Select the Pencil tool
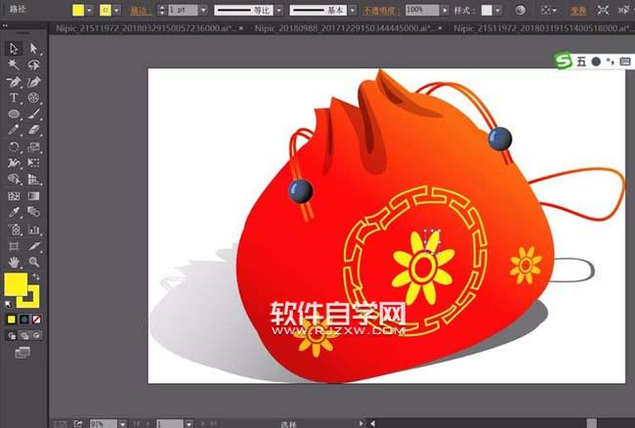Screen dimensions: 635x428 pos(14,130)
